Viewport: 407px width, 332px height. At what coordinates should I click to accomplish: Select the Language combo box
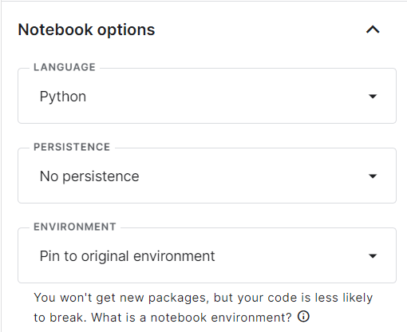(x=207, y=96)
